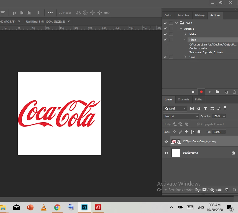Screen dimensions: 238x213
Task: Open PowerPoint from the taskbar
Action: coord(30,207)
